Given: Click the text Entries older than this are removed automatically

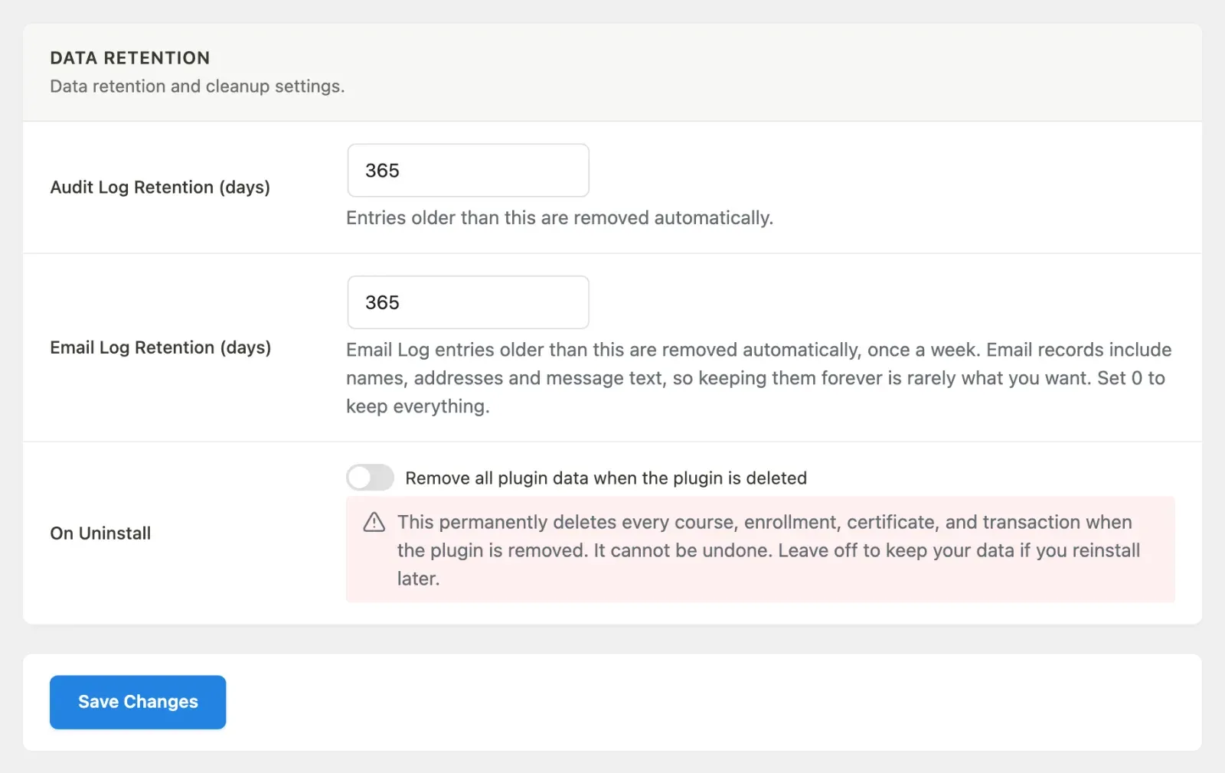Looking at the screenshot, I should point(560,218).
